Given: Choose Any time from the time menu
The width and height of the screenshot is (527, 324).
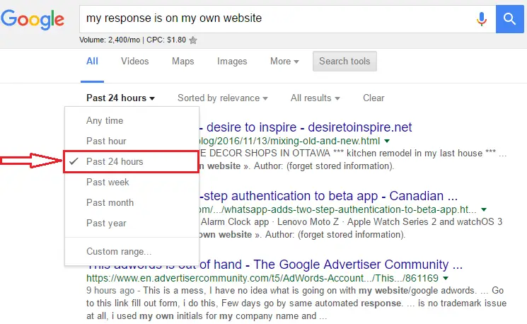Looking at the screenshot, I should 105,121.
